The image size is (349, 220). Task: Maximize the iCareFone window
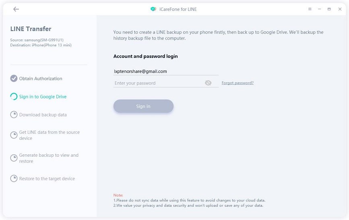click(x=329, y=9)
